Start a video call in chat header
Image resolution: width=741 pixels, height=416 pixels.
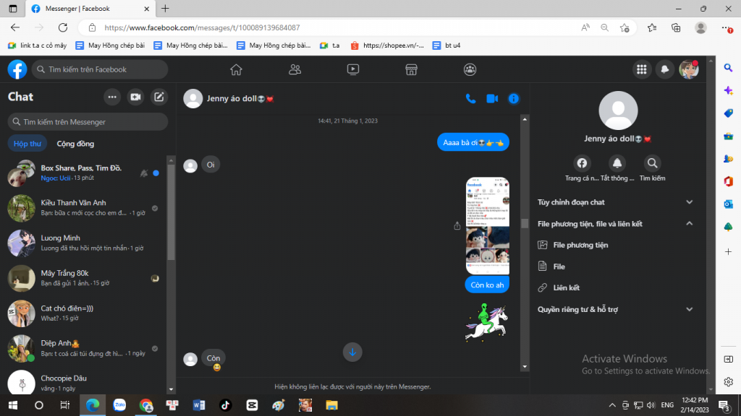click(x=492, y=98)
